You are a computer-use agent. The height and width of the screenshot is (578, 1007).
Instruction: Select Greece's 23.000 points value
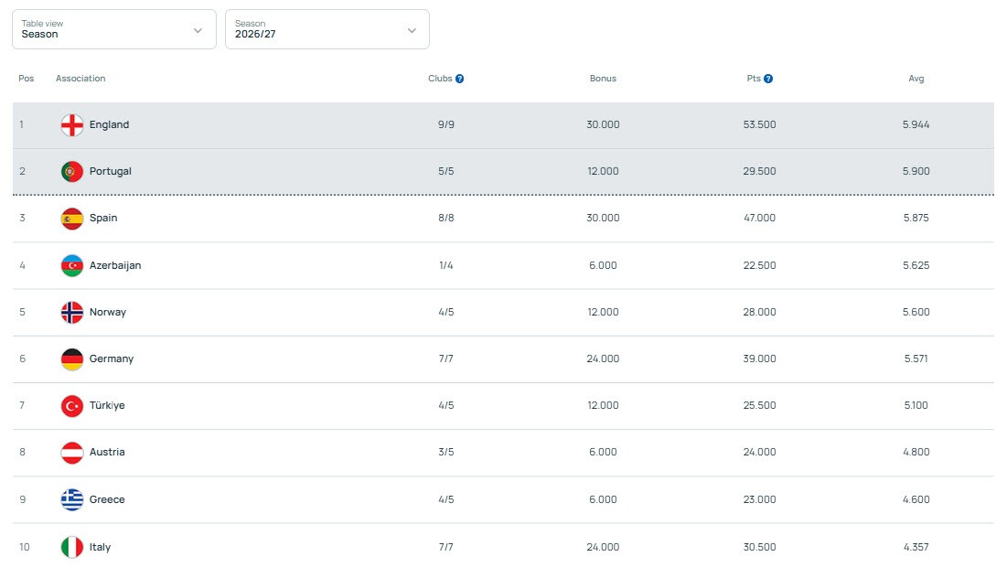pyautogui.click(x=760, y=499)
